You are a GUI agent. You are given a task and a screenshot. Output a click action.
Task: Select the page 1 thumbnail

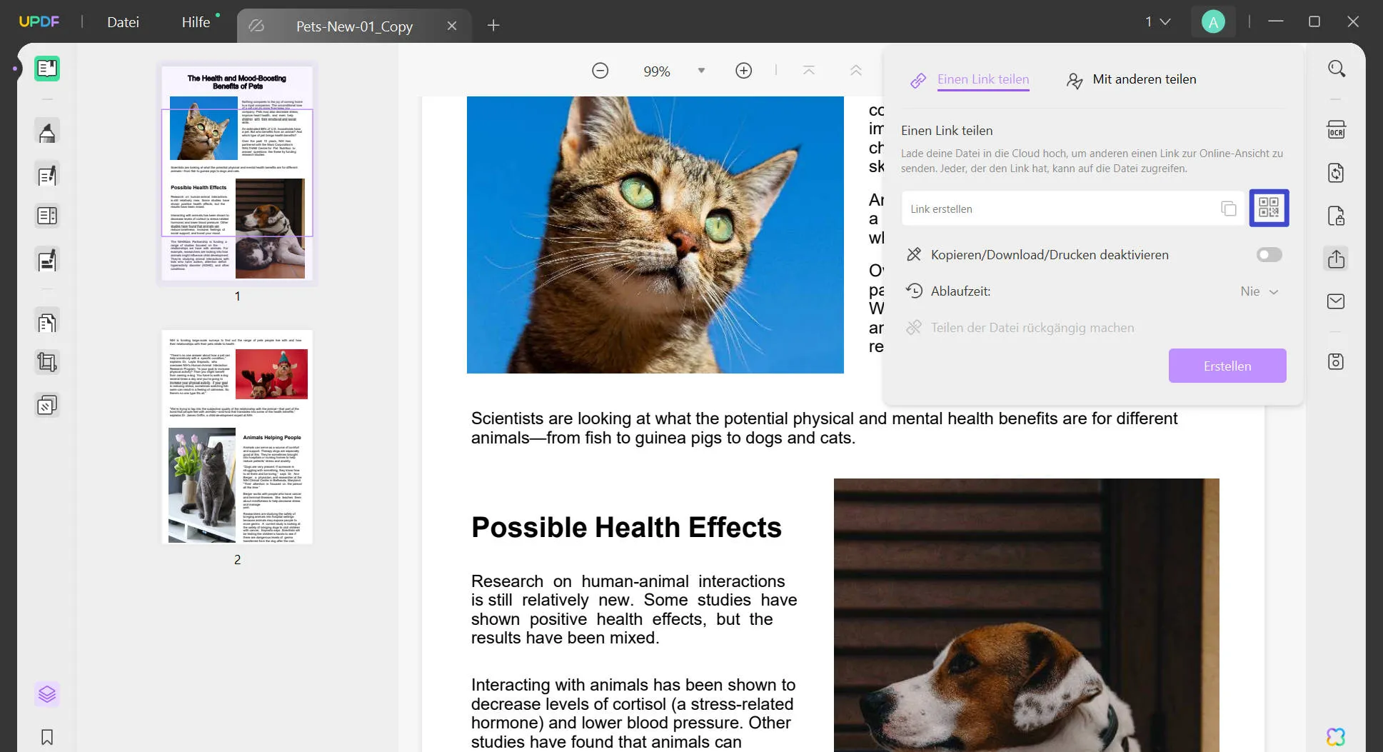[x=237, y=173]
